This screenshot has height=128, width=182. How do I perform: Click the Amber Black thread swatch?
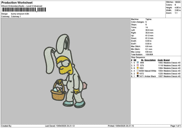138,76
